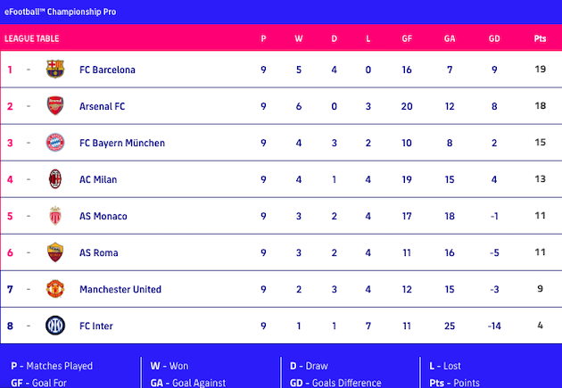Click the FC Bayern München crest
Viewport: 562px width, 388px height.
tap(55, 143)
